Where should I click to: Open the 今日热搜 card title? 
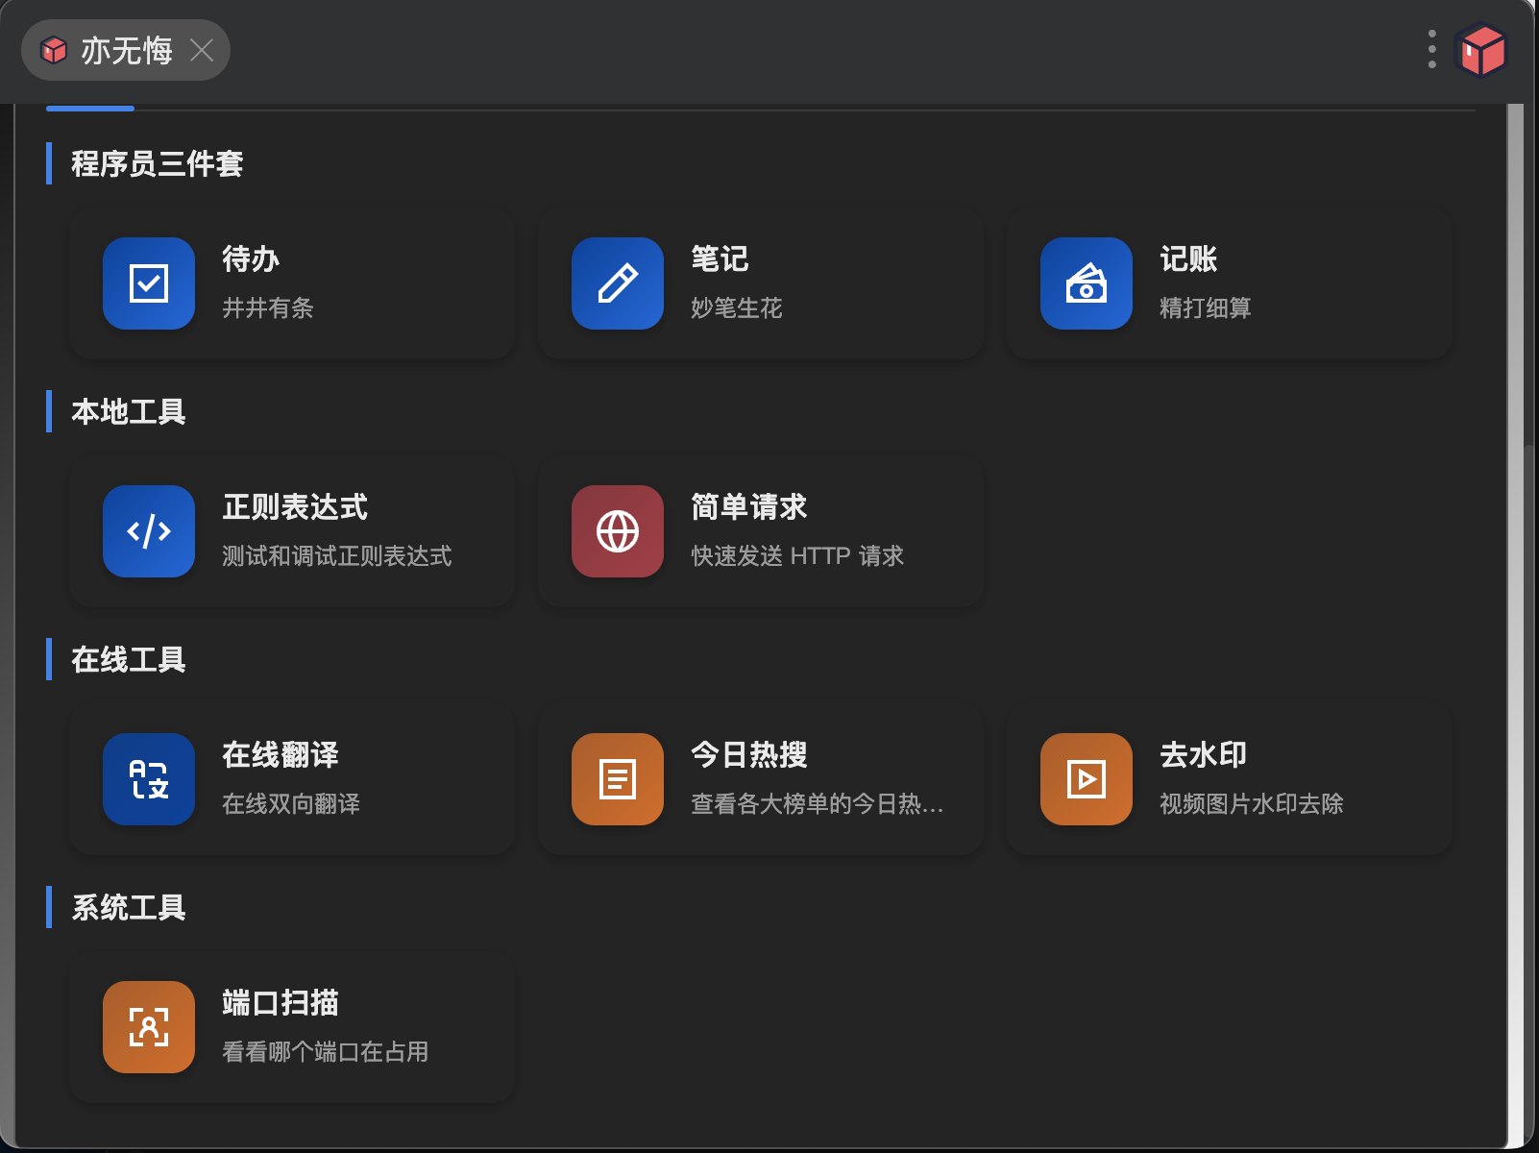click(749, 755)
